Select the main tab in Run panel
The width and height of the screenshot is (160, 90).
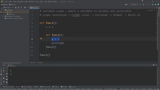[x=11, y=65]
